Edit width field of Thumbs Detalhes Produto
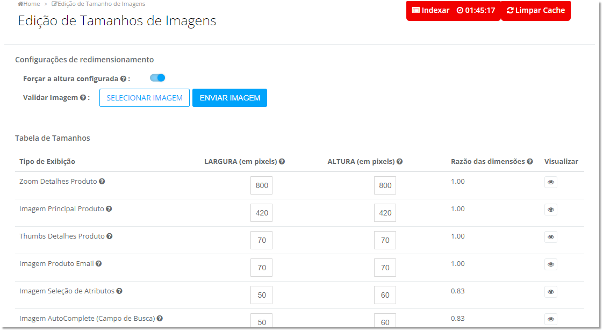The width and height of the screenshot is (603, 331). [x=262, y=240]
